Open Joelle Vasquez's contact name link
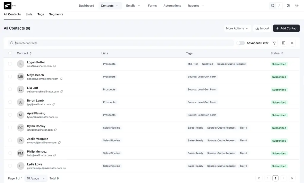 point(37,139)
